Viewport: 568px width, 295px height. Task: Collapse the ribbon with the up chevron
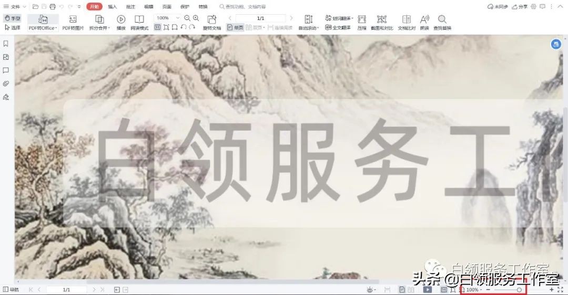[561, 6]
